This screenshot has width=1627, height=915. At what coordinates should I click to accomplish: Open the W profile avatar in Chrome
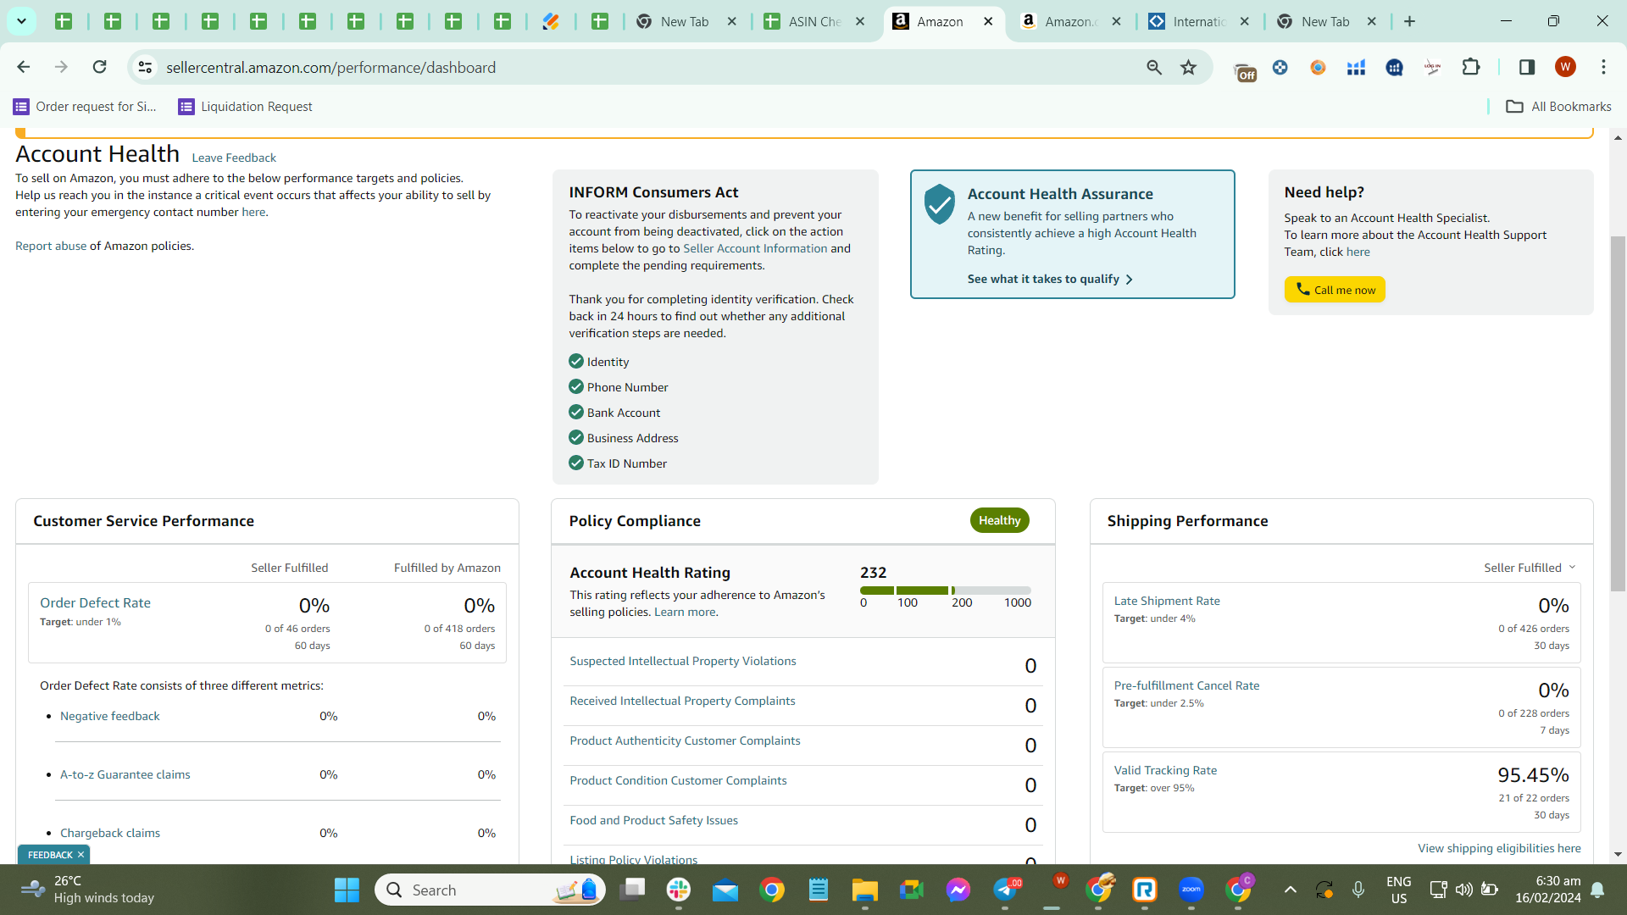click(1565, 67)
